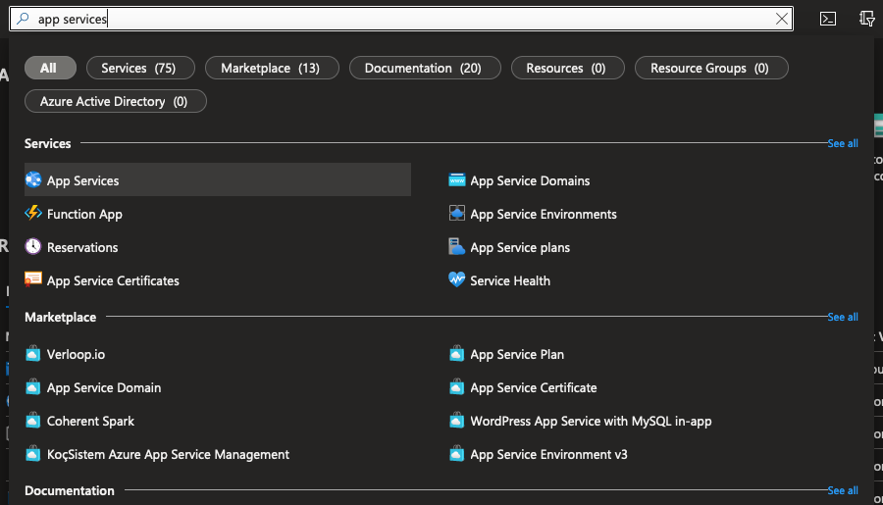Image resolution: width=883 pixels, height=505 pixels.
Task: Click See all for Marketplace section
Action: pos(843,317)
